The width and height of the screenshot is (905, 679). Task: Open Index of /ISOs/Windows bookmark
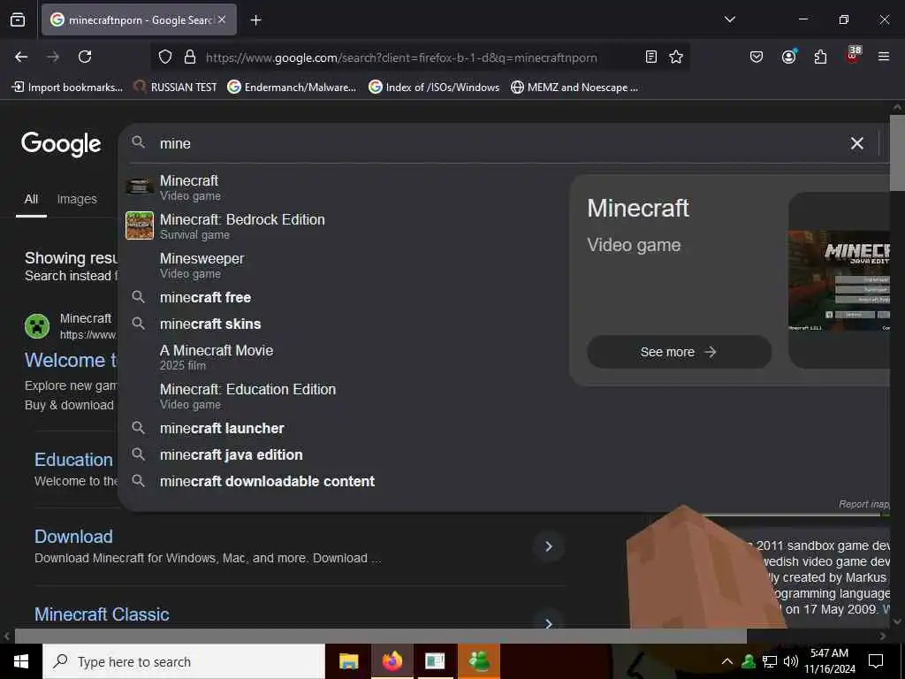click(434, 88)
